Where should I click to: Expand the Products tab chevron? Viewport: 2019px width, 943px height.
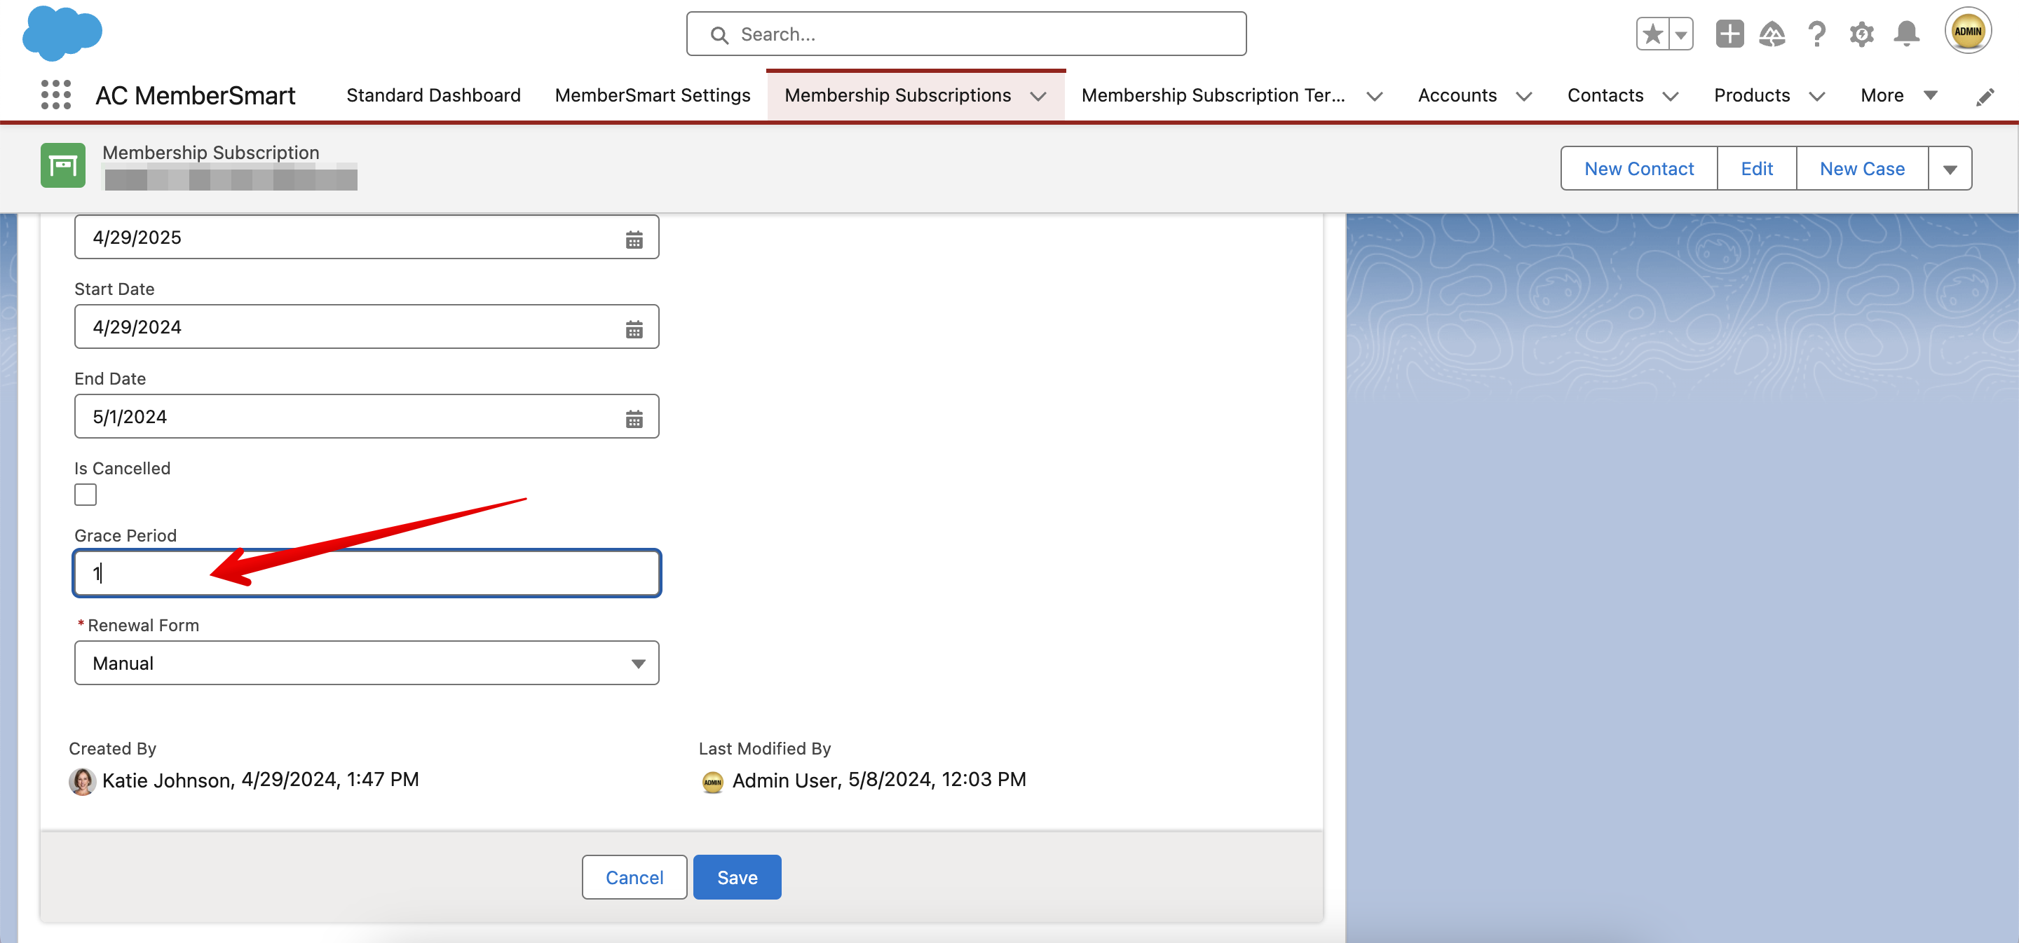1816,95
